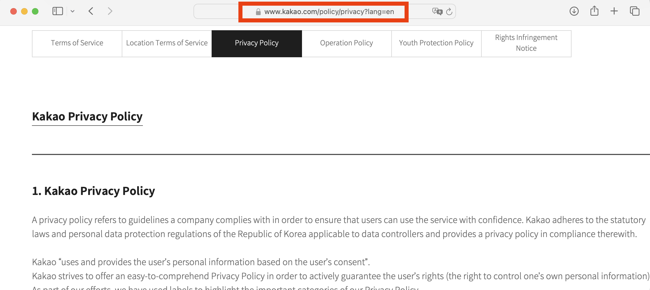Screen dimensions: 650x290
Task: Click the paragraph starting 'A privacy policy refers'
Action: point(339,227)
